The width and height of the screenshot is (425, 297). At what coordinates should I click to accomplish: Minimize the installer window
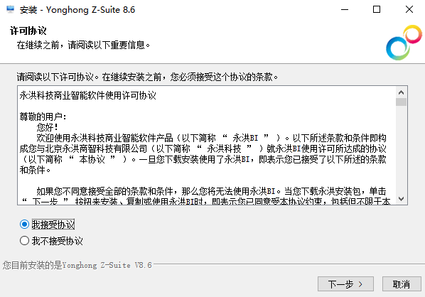(x=345, y=9)
